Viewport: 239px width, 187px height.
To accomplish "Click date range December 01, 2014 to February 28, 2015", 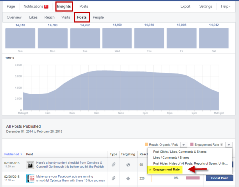I will (x=34, y=132).
